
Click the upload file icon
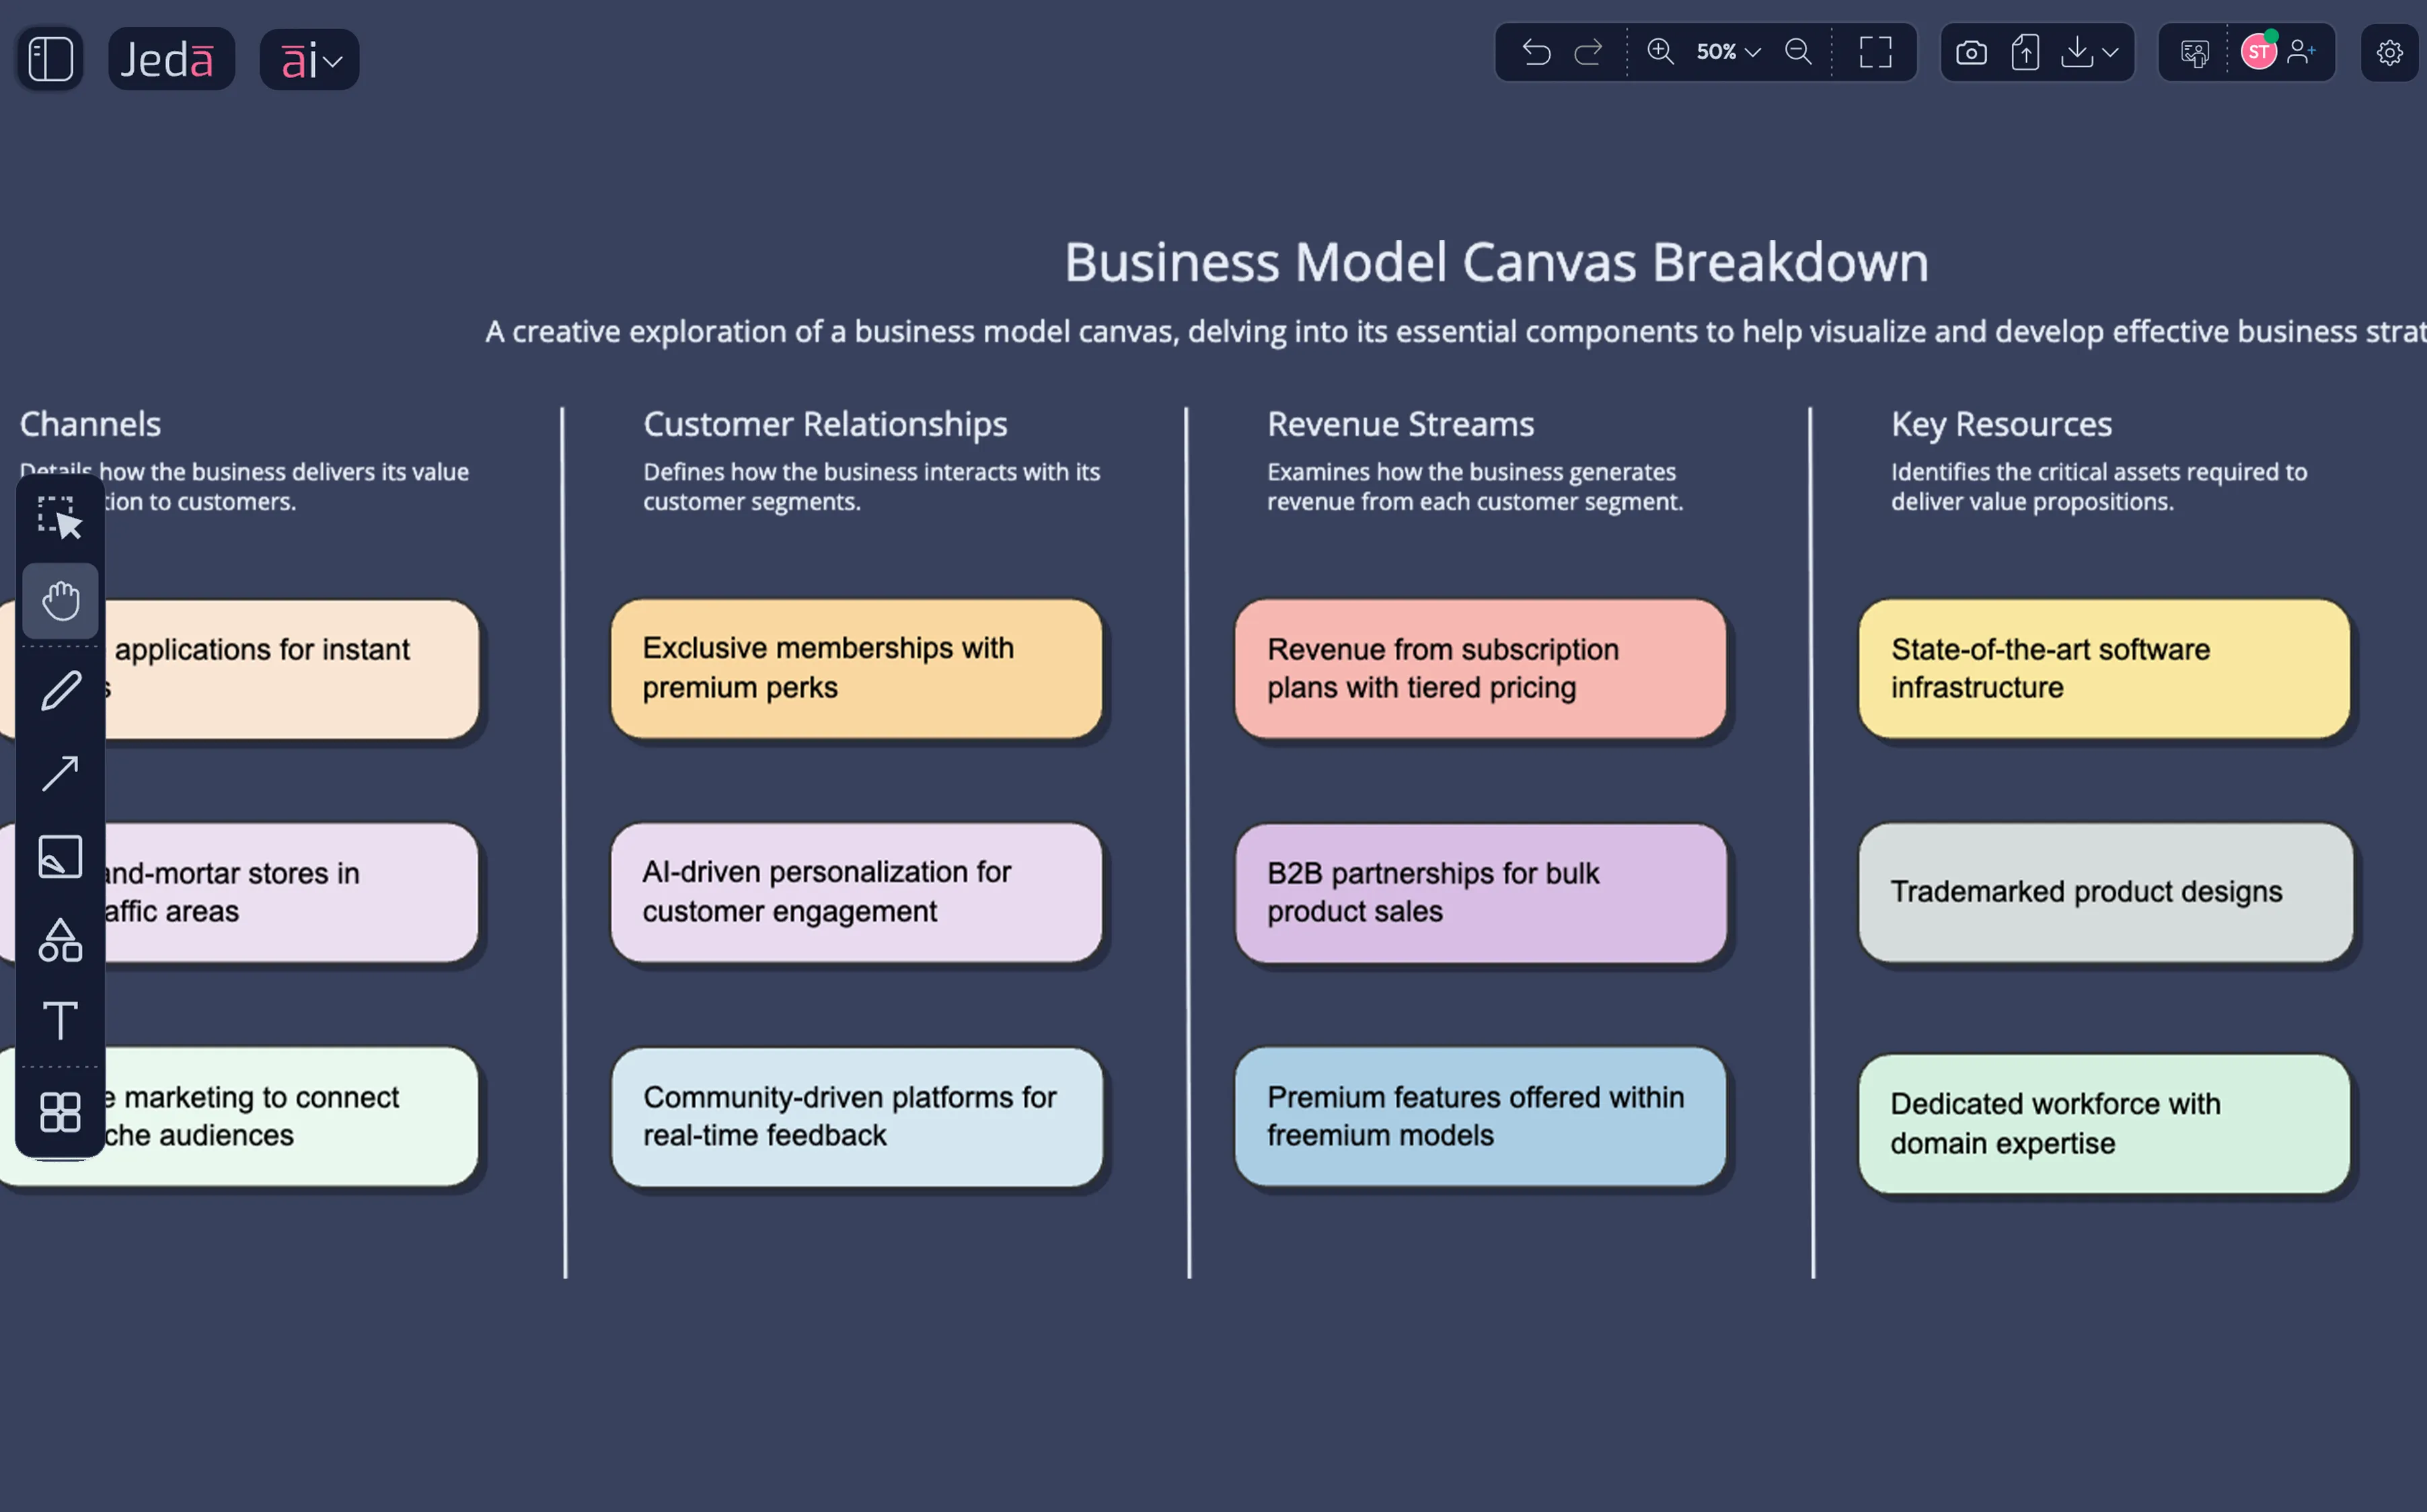pyautogui.click(x=2024, y=53)
